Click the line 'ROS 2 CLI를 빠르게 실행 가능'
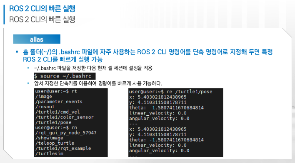This screenshot has width=295, height=163. pos(62,59)
